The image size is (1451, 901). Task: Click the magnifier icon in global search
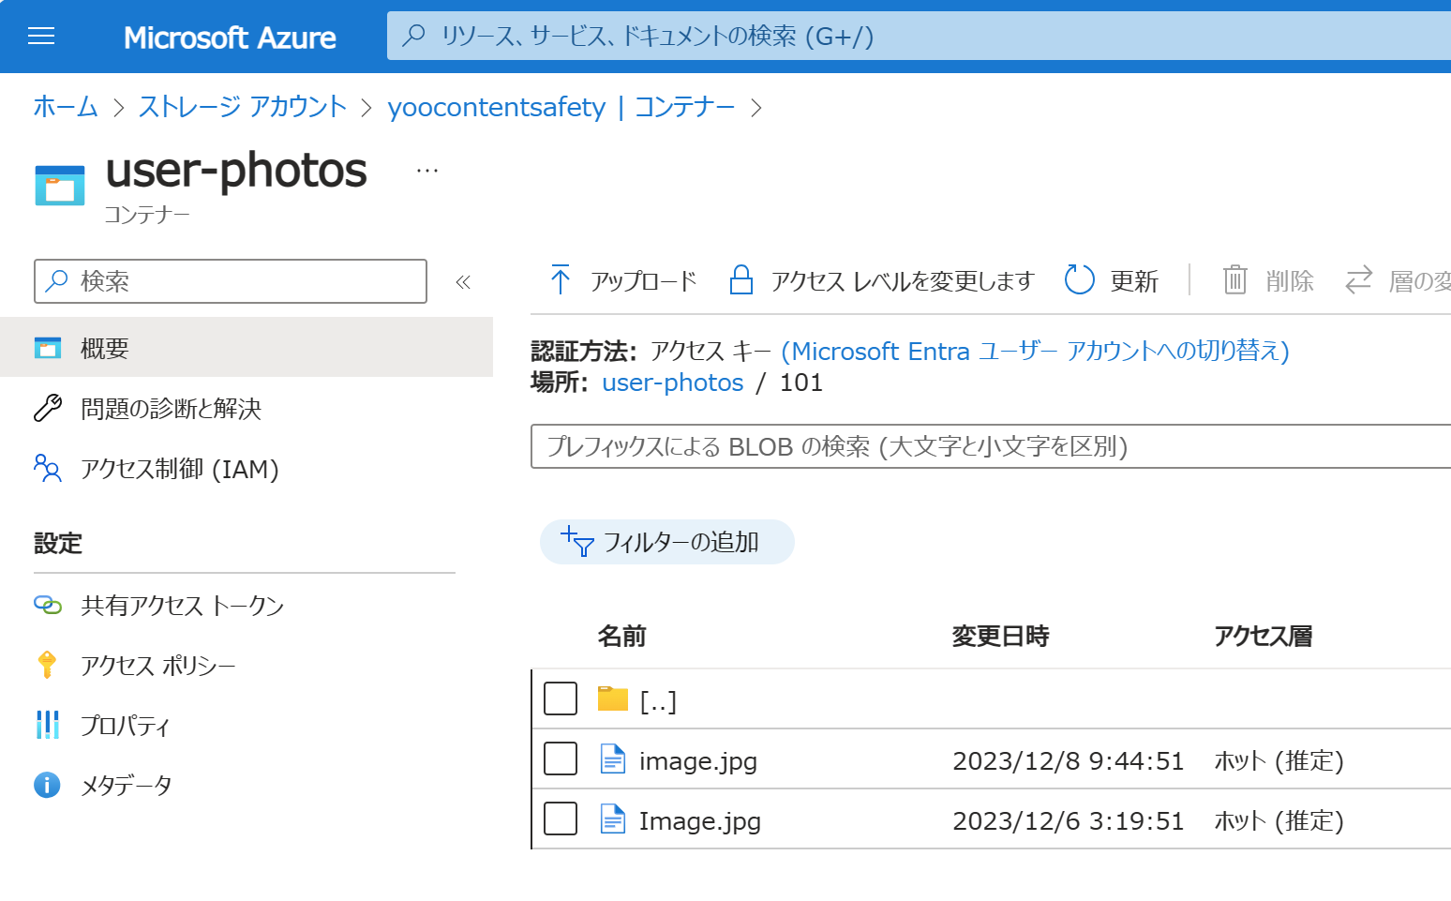coord(413,36)
